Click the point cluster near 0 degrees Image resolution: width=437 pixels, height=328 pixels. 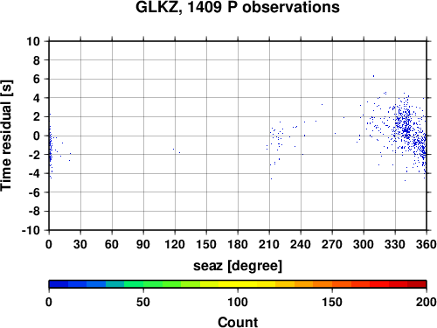50,146
